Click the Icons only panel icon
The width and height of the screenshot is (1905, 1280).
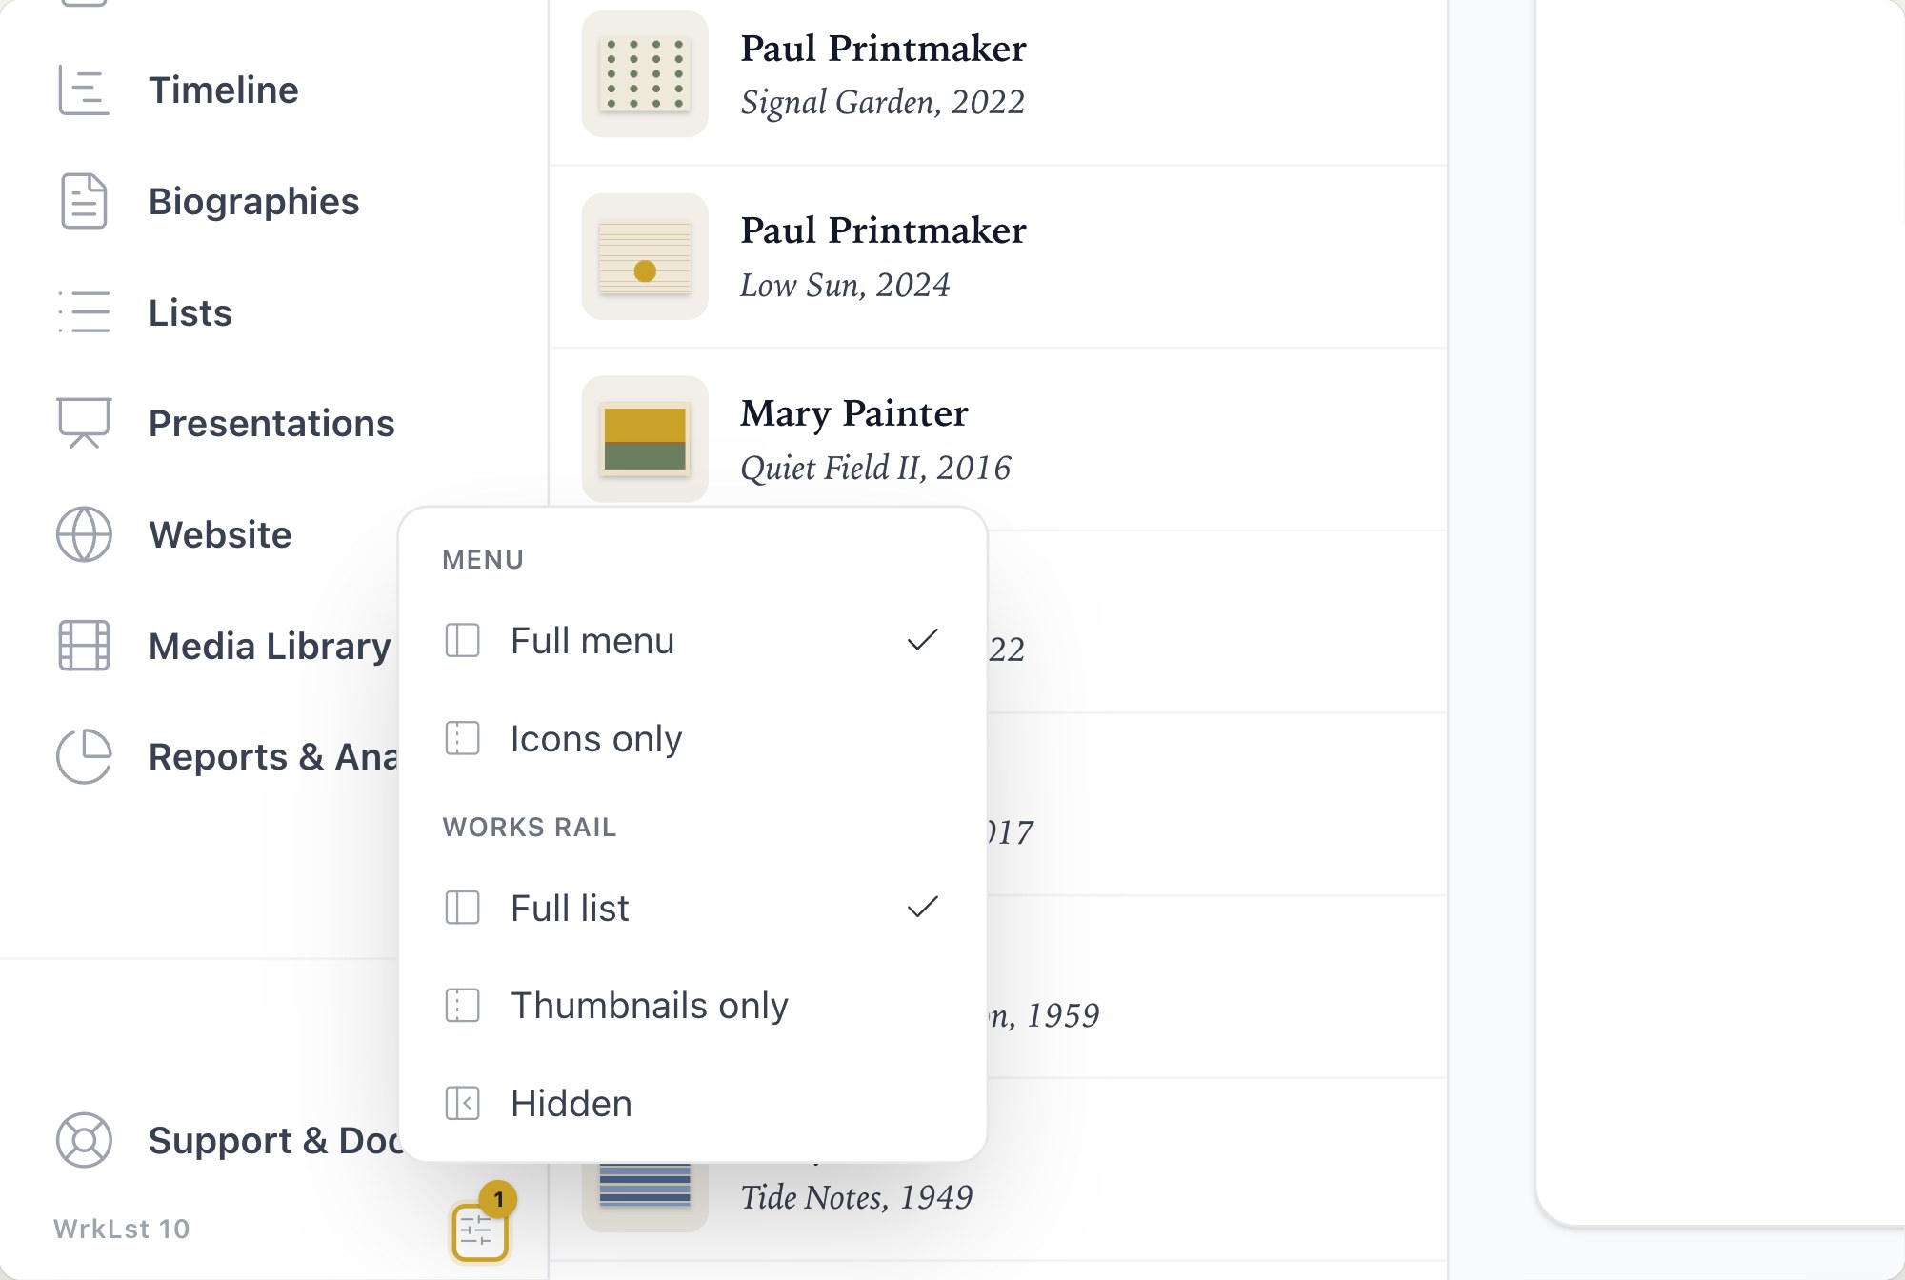tap(463, 738)
